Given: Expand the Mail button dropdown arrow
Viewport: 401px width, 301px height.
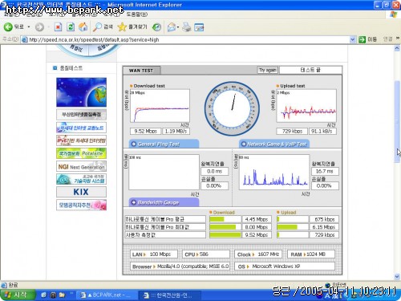Looking at the screenshot, I should [x=178, y=27].
